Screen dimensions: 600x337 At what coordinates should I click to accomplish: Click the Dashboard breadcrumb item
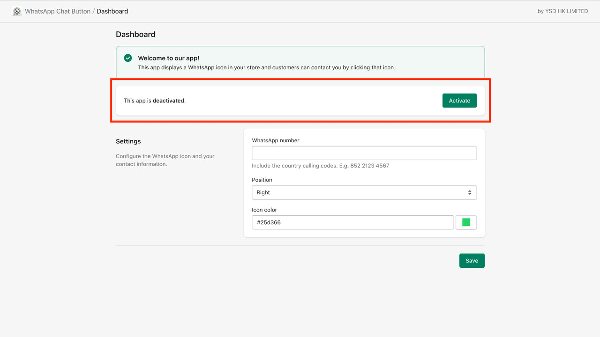[112, 11]
